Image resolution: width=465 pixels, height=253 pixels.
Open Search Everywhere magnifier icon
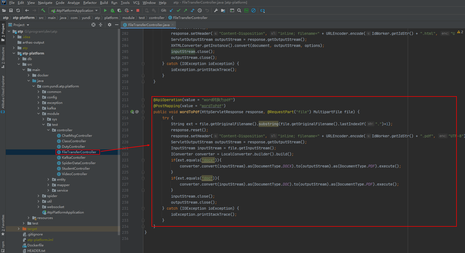239,10
